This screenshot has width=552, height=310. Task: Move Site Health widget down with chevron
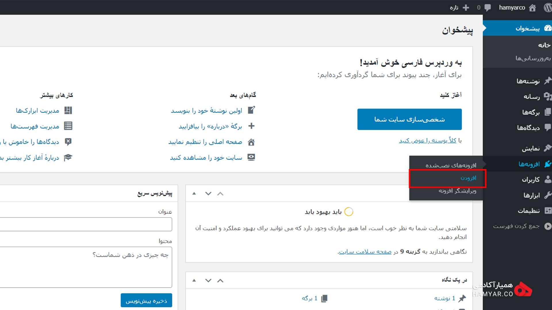click(x=208, y=194)
